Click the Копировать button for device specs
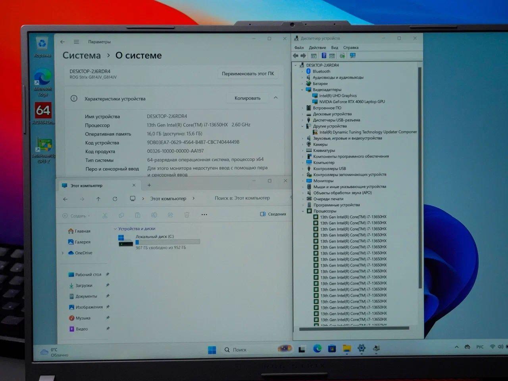 pos(247,98)
